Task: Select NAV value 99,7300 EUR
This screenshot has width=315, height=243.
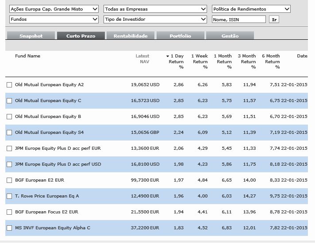Action: (145, 180)
